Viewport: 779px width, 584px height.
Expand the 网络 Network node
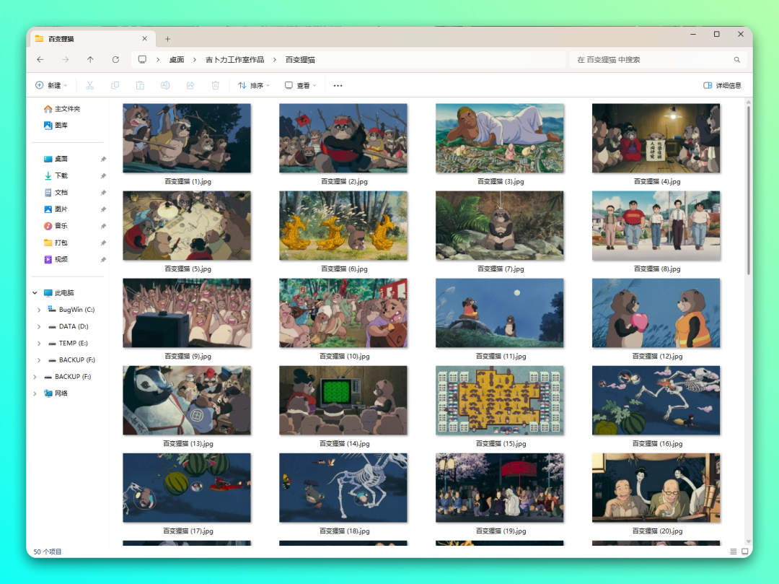(35, 393)
